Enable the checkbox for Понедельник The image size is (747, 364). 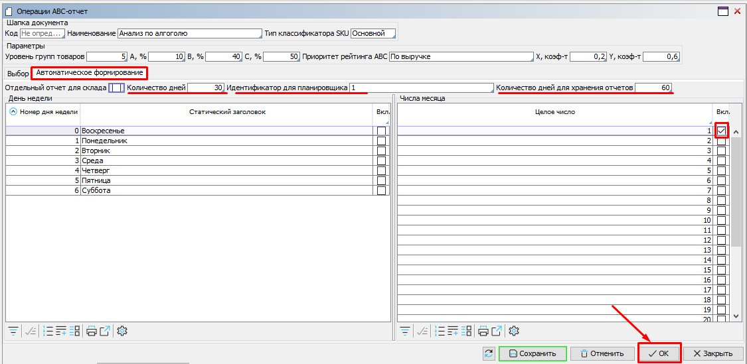coord(381,141)
